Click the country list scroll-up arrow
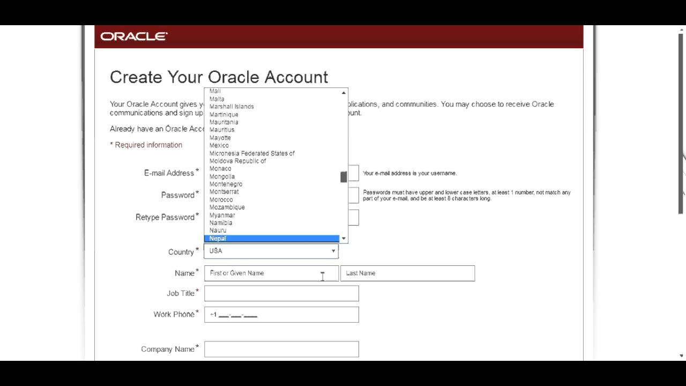 344,93
